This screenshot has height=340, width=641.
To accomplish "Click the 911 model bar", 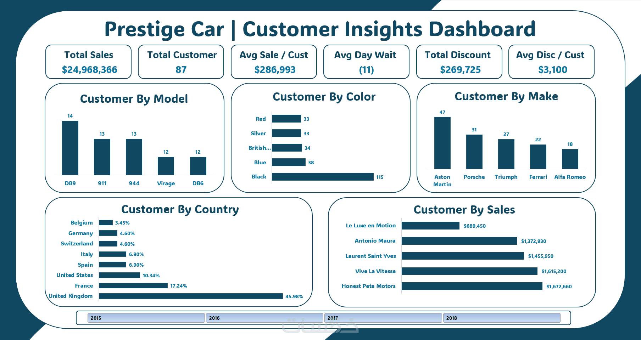I will [102, 157].
